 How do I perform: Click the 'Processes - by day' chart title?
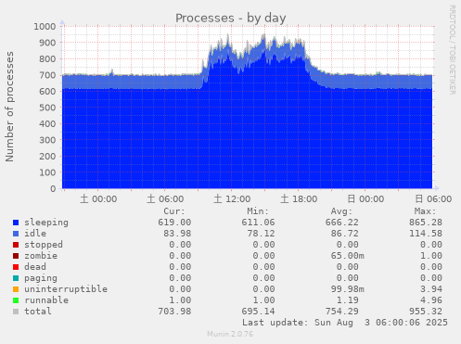[x=231, y=19]
